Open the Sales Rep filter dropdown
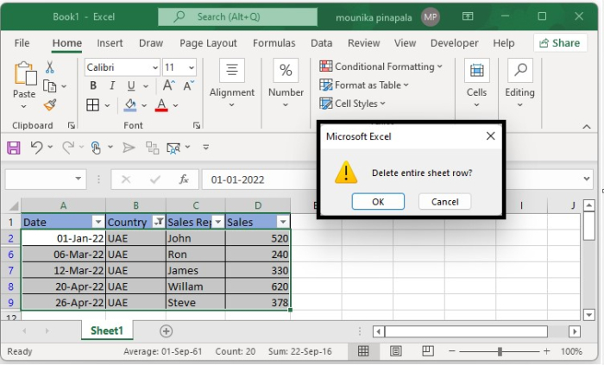Viewport: 604px width, 365px height. click(x=218, y=222)
